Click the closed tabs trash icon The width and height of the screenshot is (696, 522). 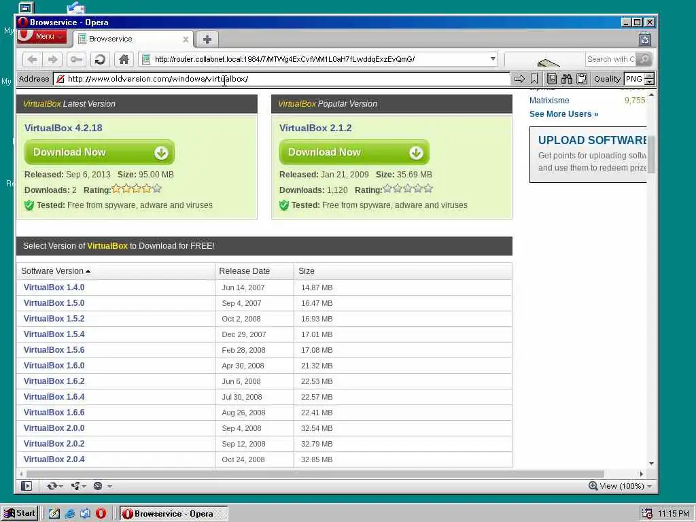(645, 40)
